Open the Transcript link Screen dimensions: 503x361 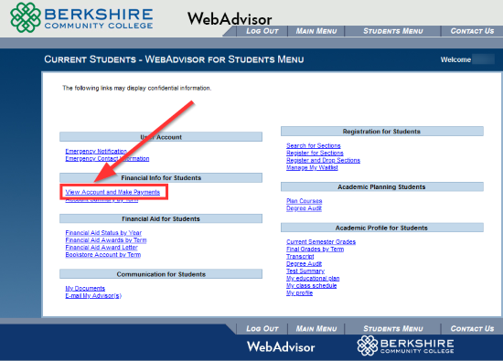[300, 257]
